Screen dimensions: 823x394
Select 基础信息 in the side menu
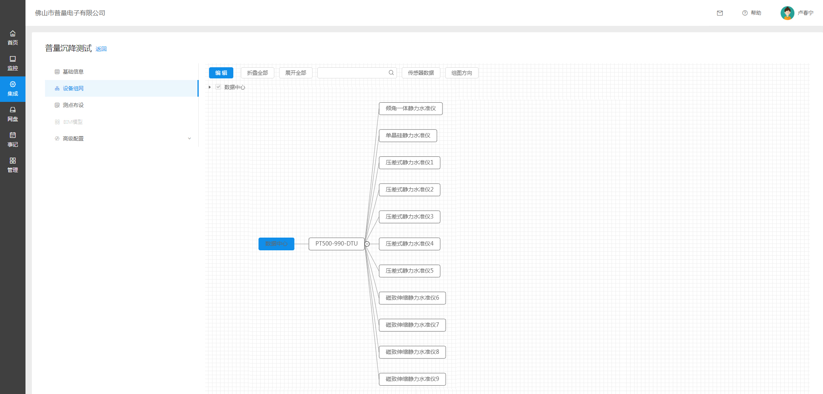pyautogui.click(x=73, y=72)
